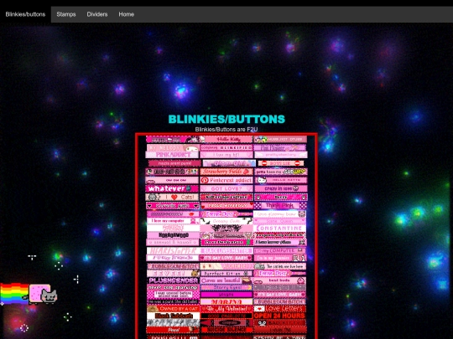Click the Bad Kitty blinkie
The image size is (453, 339).
279,323
